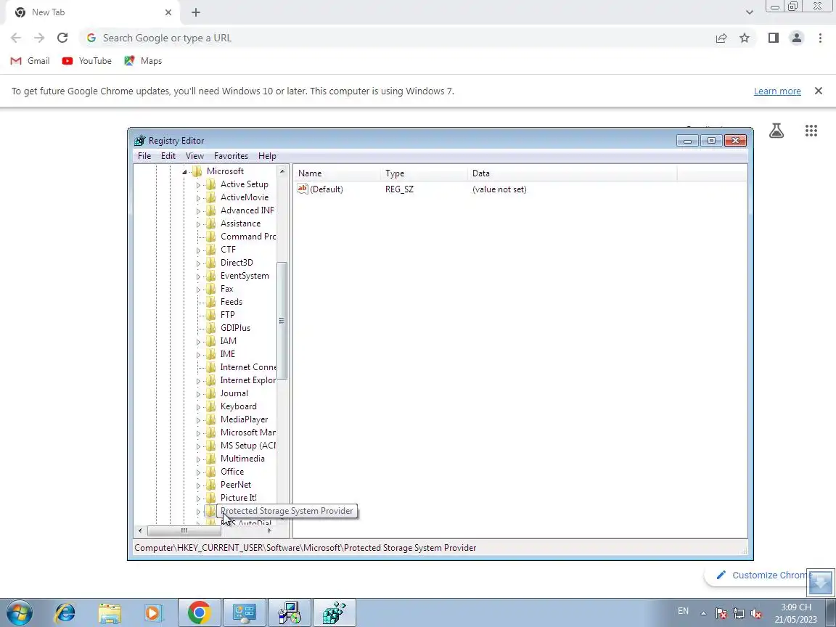Expand the Active Setup key
This screenshot has width=836, height=627.
pos(198,185)
